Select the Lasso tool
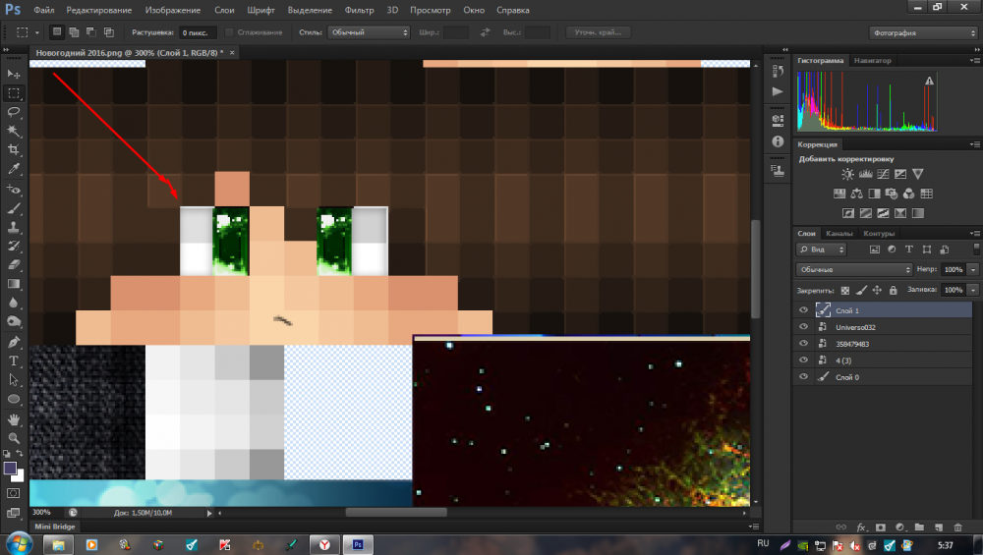This screenshot has width=983, height=555. (x=14, y=112)
